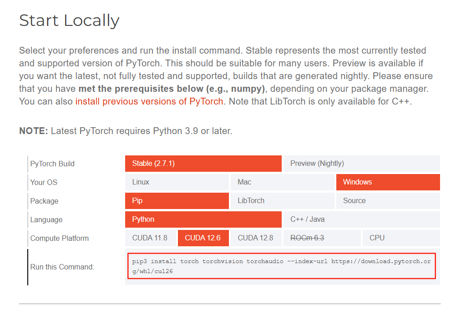The height and width of the screenshot is (309, 466).
Task: Choose CUDA 11.8 compute platform
Action: pos(150,238)
